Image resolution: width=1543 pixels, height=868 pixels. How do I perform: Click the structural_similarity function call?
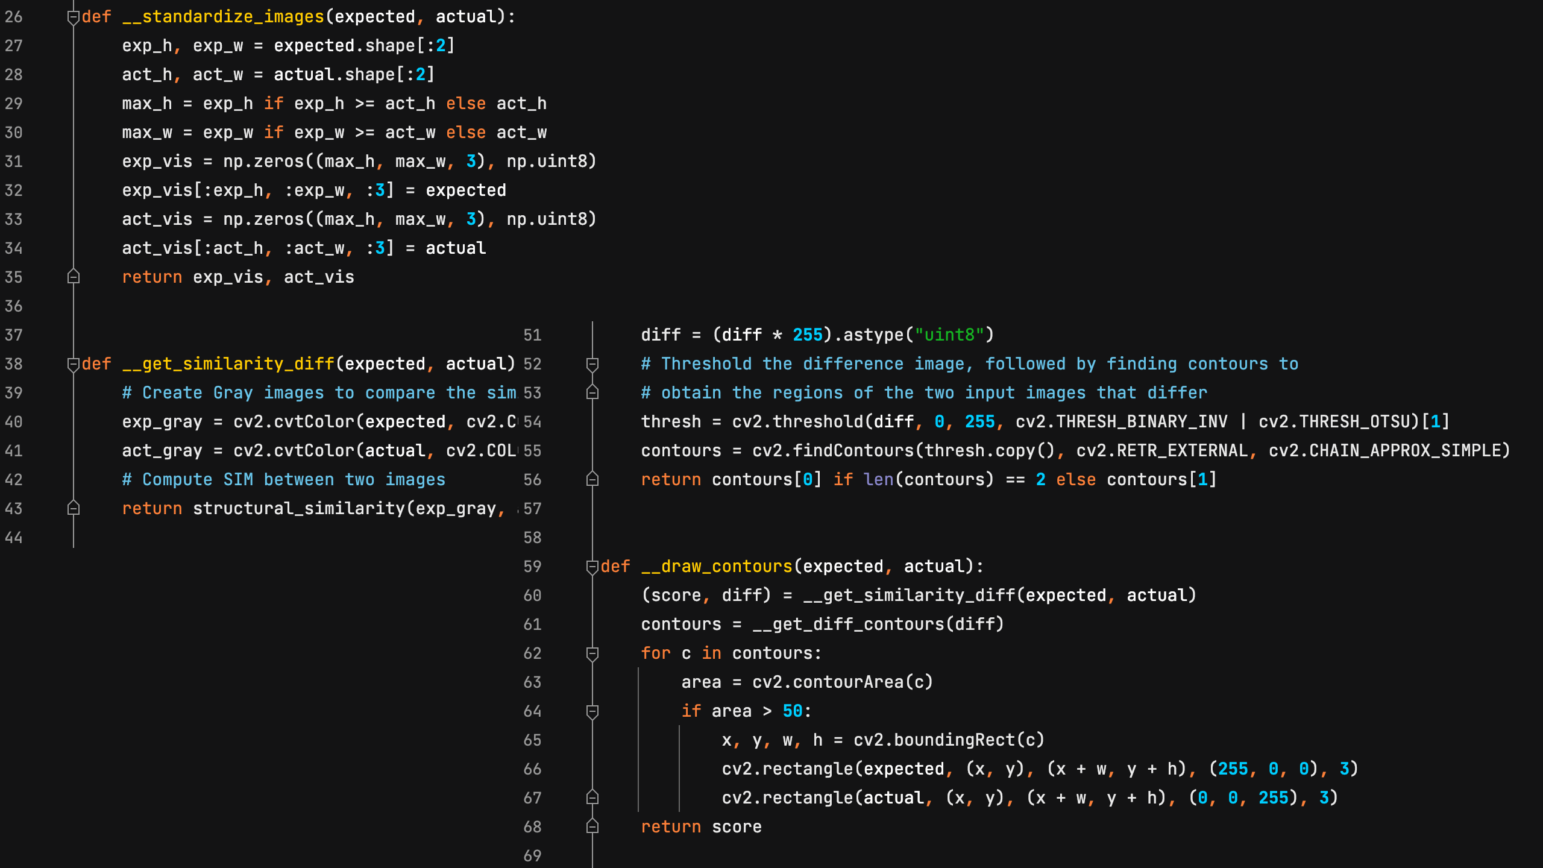coord(298,509)
